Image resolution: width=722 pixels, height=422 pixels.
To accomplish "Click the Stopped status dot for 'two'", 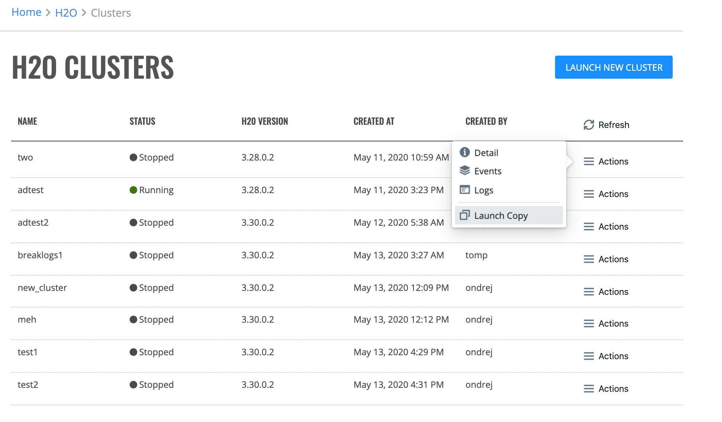I will [x=134, y=157].
